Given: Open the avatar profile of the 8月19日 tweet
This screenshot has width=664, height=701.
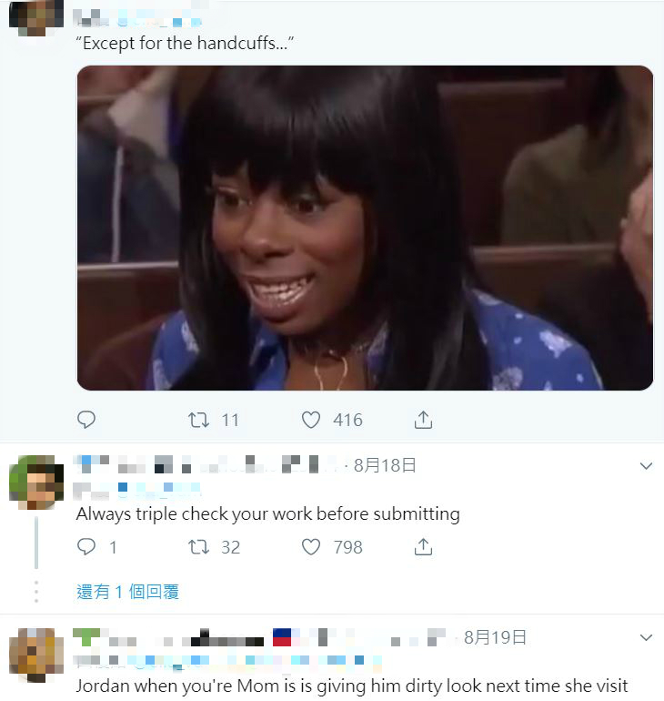Looking at the screenshot, I should (x=36, y=655).
